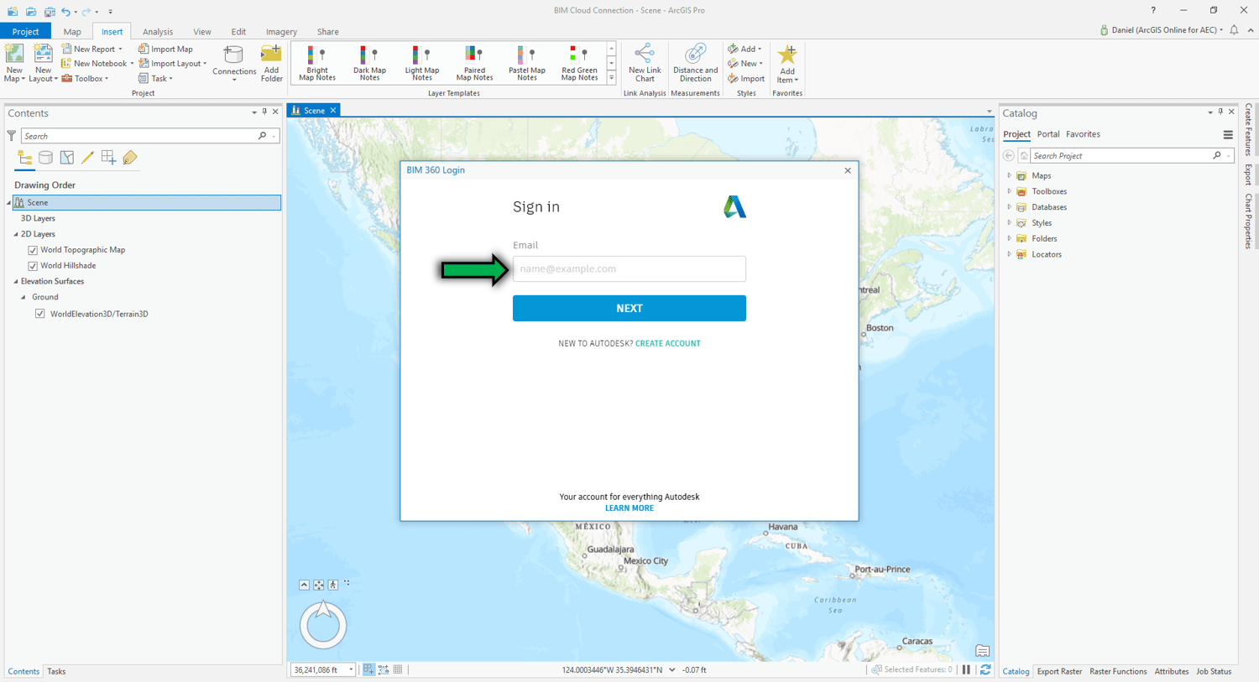Viewport: 1259px width, 682px height.
Task: Switch to Tasks tab at bottom
Action: tap(56, 672)
